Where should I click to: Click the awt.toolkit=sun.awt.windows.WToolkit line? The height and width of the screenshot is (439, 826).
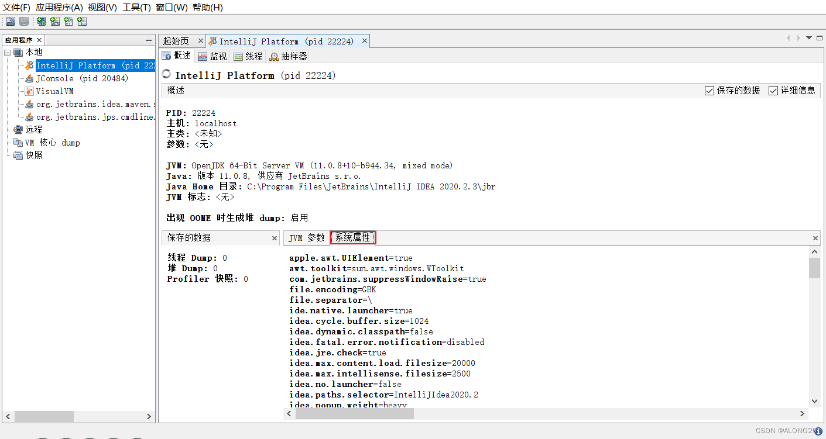(376, 268)
